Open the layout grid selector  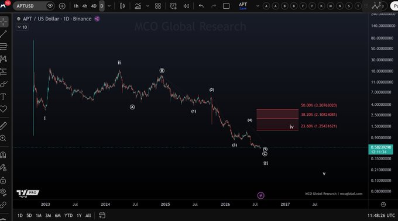(x=158, y=6)
